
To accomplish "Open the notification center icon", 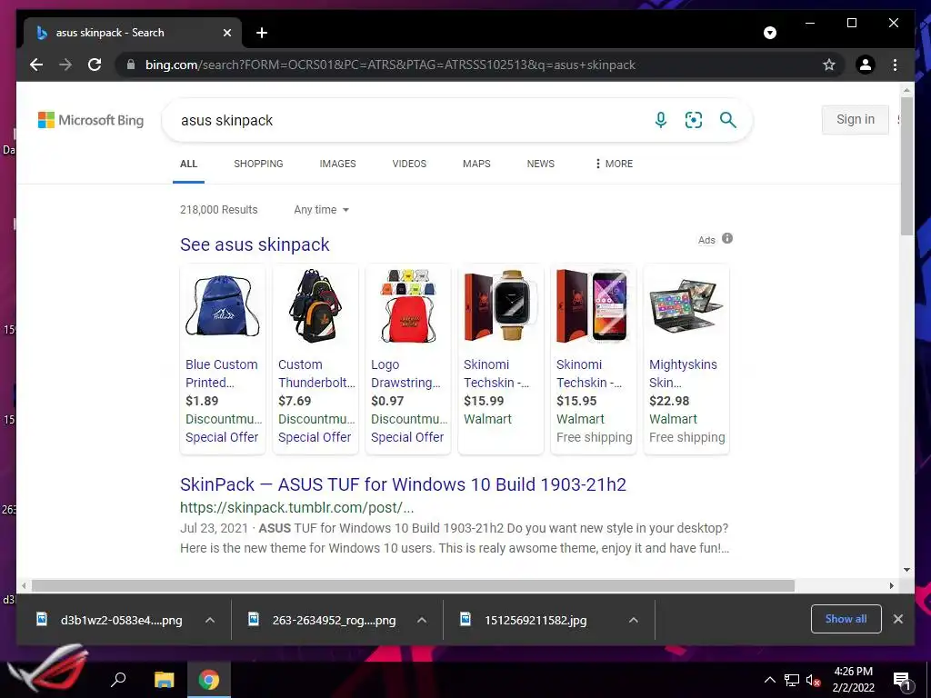I will point(902,681).
